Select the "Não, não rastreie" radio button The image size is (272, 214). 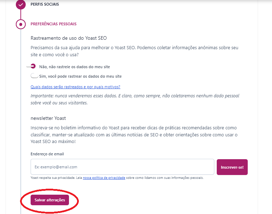(x=33, y=66)
